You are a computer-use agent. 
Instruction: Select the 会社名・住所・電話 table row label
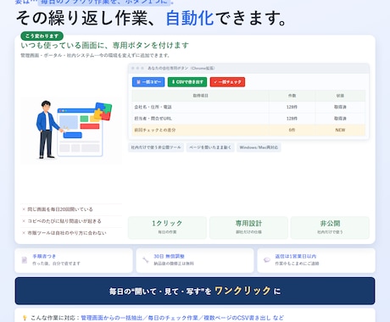coord(153,107)
